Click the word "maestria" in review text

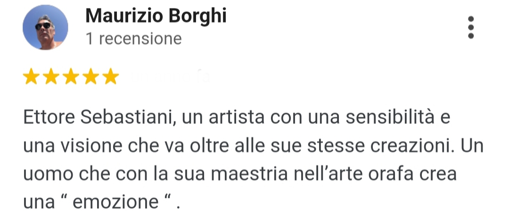[x=249, y=174]
